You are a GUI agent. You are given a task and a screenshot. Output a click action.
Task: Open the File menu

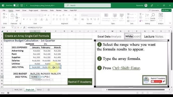coord(4,10)
